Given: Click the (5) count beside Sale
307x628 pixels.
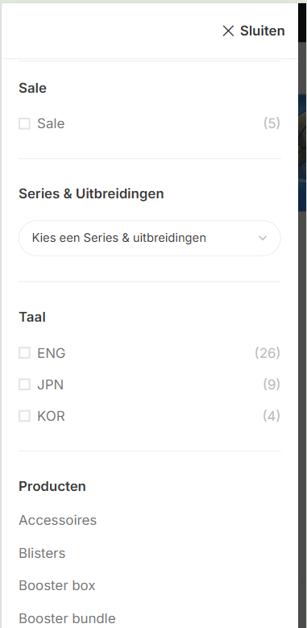Looking at the screenshot, I should click(x=272, y=123).
